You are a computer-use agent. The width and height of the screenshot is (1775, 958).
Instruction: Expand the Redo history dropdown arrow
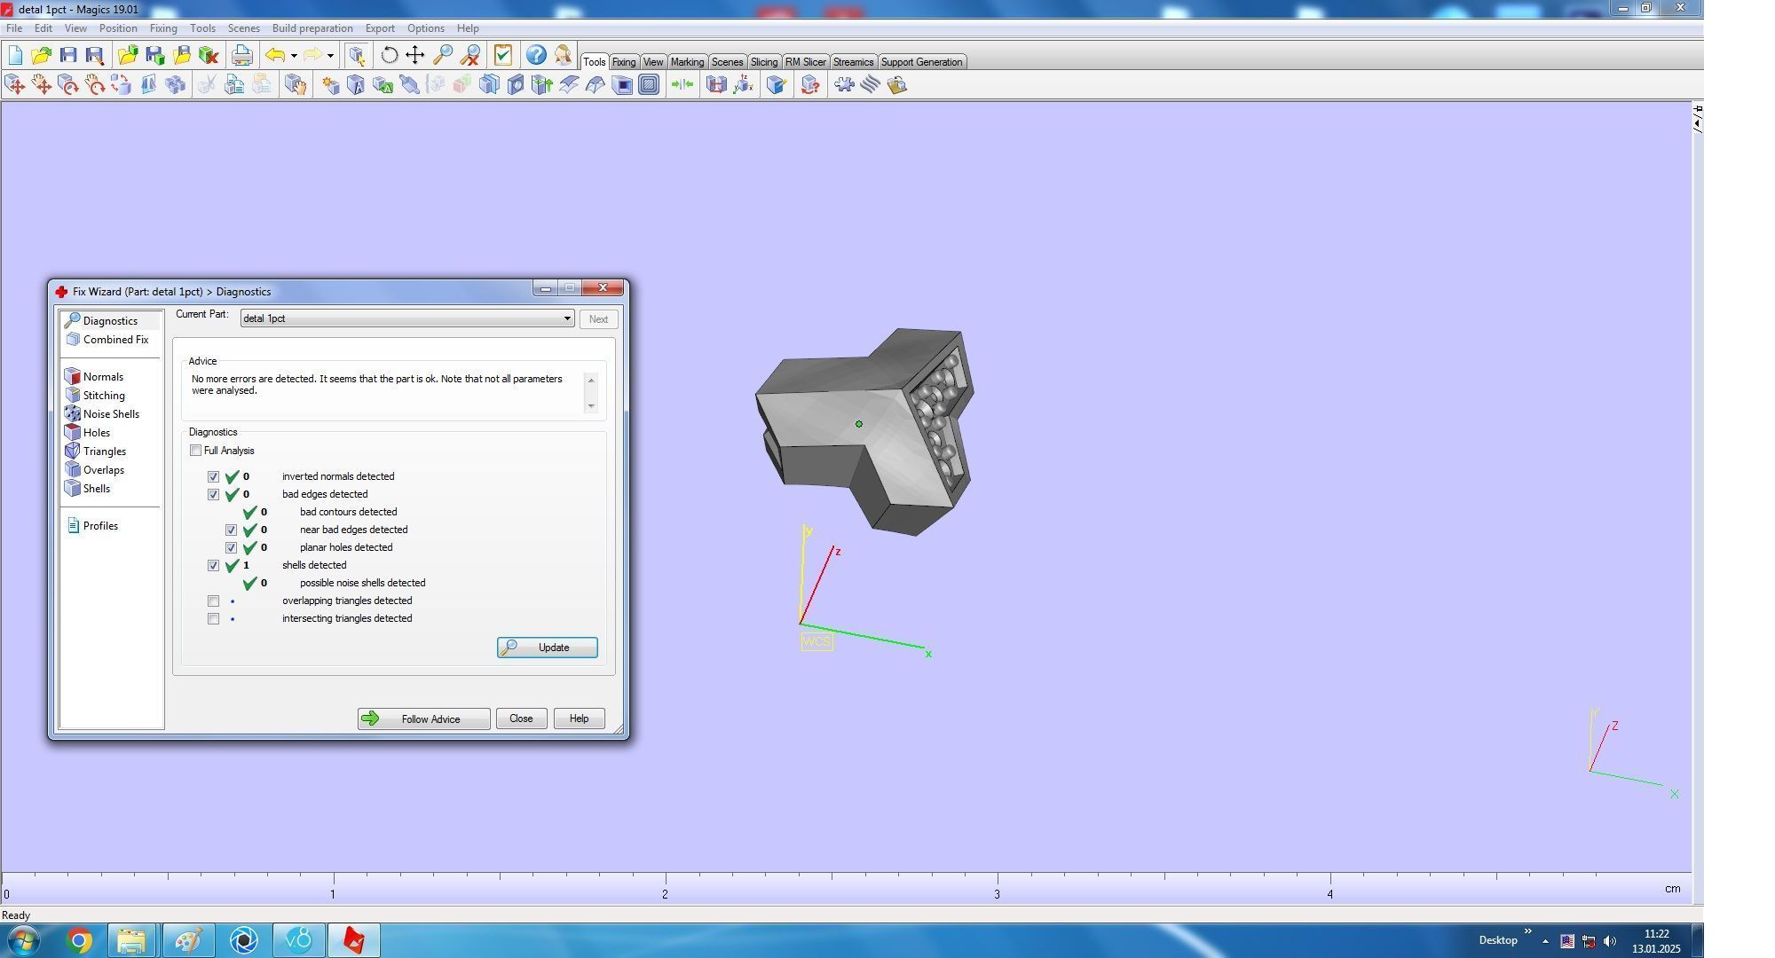tap(330, 56)
